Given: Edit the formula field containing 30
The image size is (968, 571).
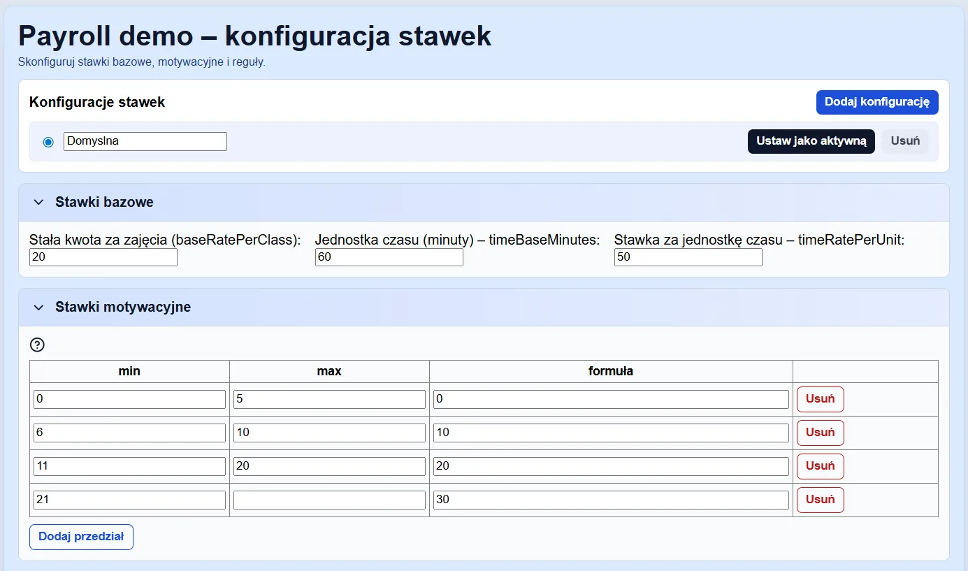Looking at the screenshot, I should pos(611,500).
